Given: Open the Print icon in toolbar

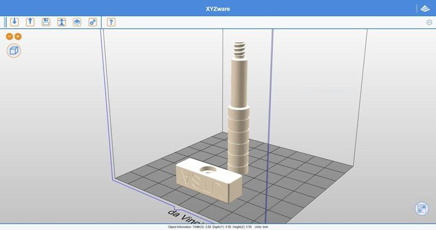Looking at the screenshot, I should (x=62, y=22).
